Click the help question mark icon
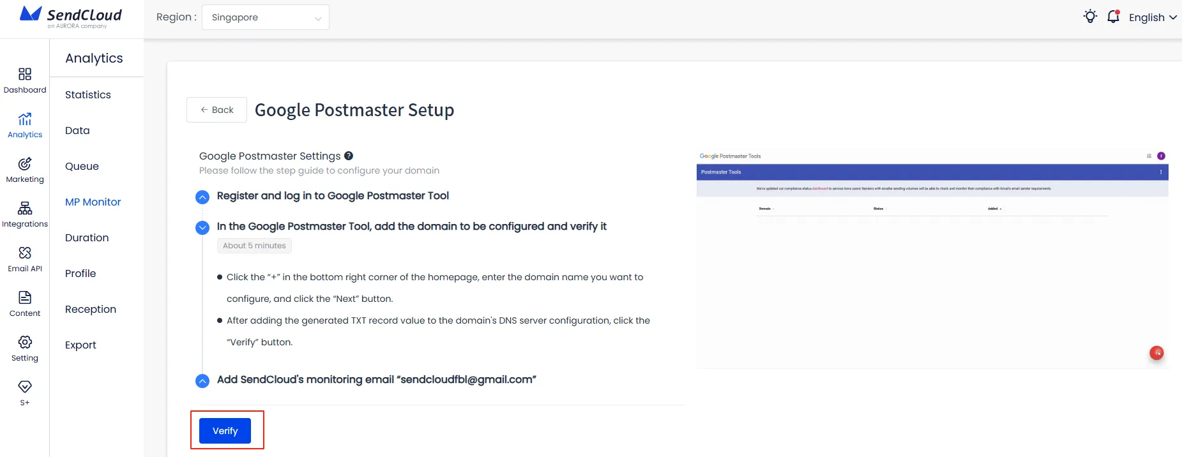The height and width of the screenshot is (457, 1182). tap(349, 156)
